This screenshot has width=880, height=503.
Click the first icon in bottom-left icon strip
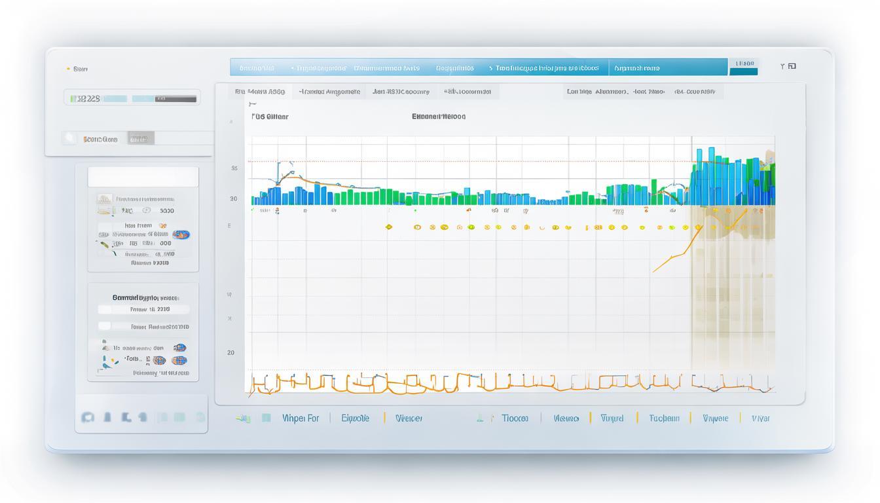click(x=86, y=417)
